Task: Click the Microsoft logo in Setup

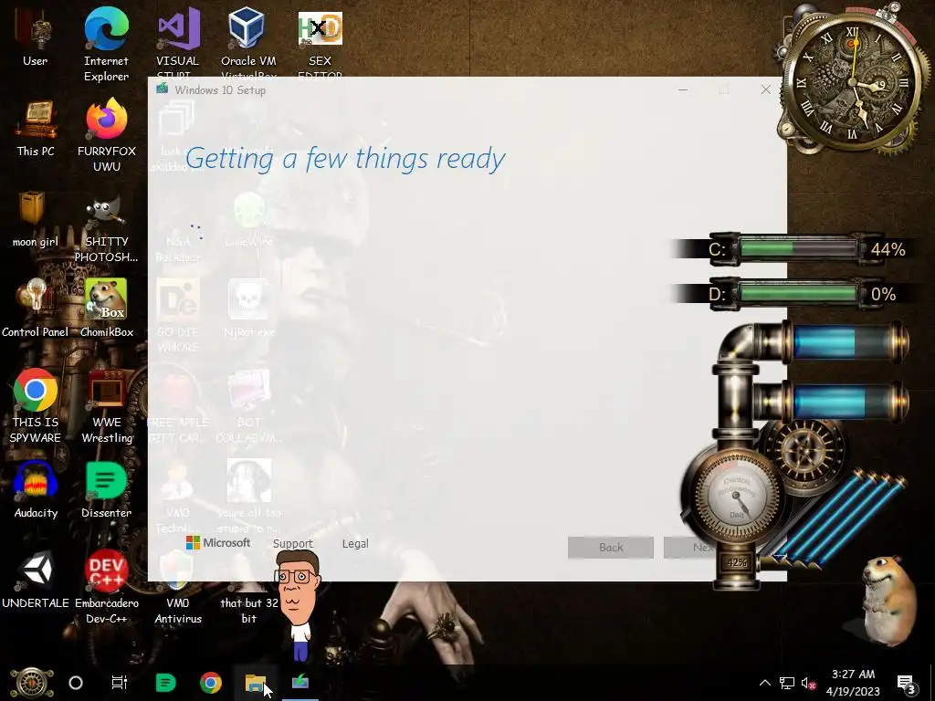Action: [217, 542]
